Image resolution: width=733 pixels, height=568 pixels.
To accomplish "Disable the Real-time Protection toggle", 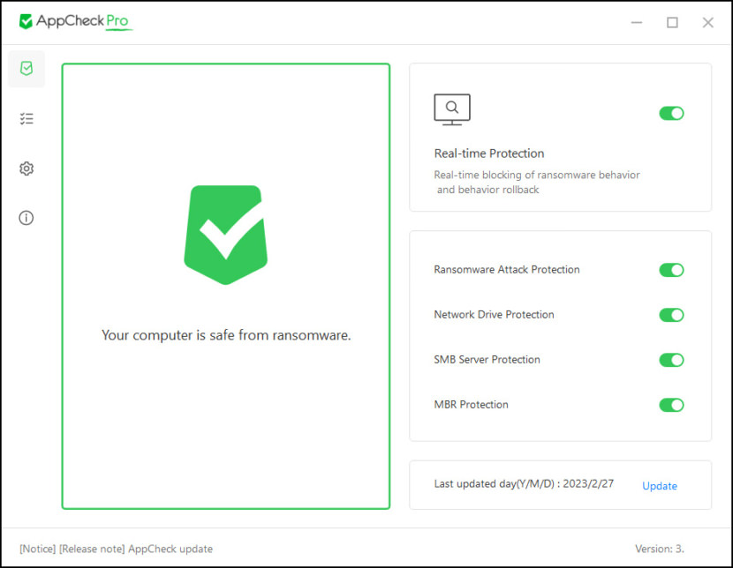I will click(672, 113).
